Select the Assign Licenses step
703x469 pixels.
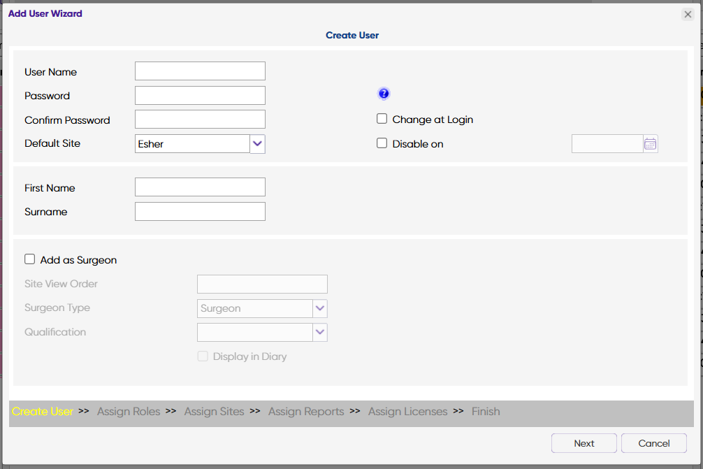pyautogui.click(x=408, y=412)
